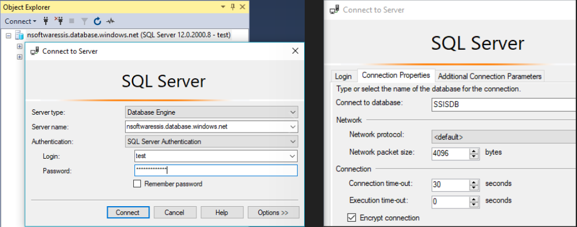The height and width of the screenshot is (227, 577).
Task: Click the 'Connect to database:' label
Action: 369,102
